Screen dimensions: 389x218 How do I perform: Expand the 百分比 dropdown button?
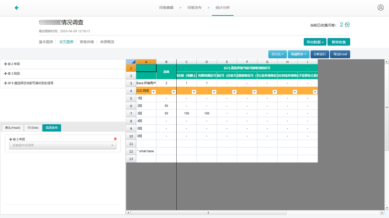pos(277,54)
